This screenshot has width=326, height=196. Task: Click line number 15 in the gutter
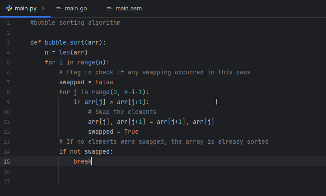click(x=8, y=161)
